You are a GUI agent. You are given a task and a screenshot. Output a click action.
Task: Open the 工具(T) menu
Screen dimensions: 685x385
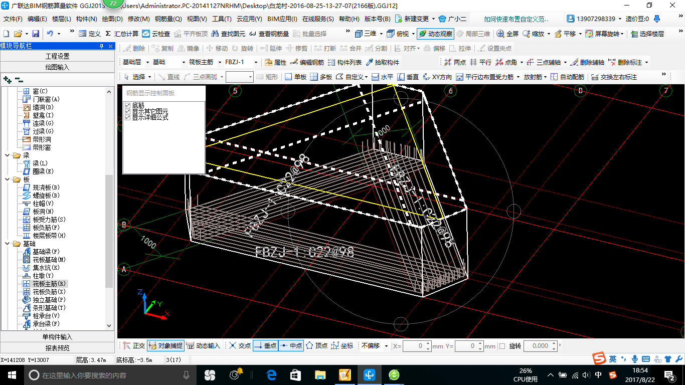[x=222, y=19]
